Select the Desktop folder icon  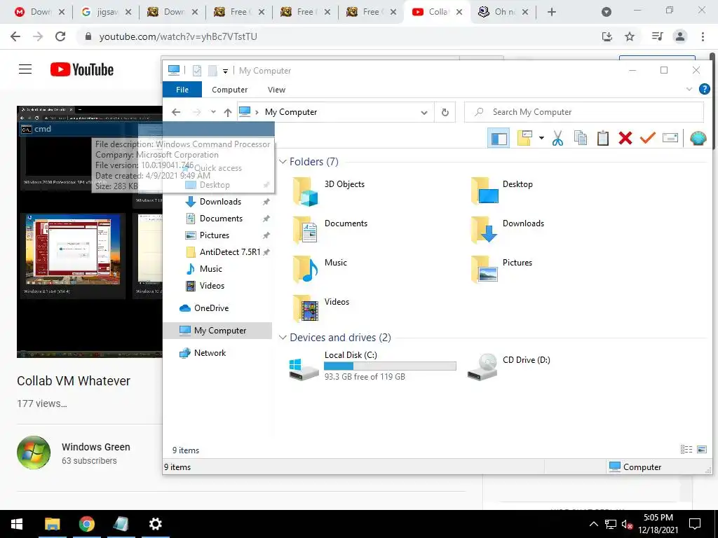click(x=485, y=191)
